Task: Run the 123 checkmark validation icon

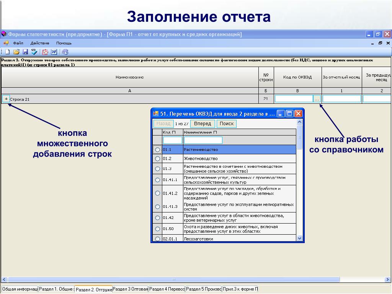Action: (34, 52)
